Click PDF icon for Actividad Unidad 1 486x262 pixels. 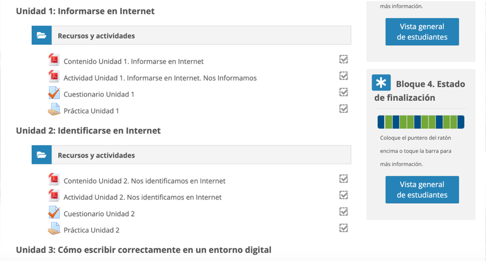click(x=54, y=77)
